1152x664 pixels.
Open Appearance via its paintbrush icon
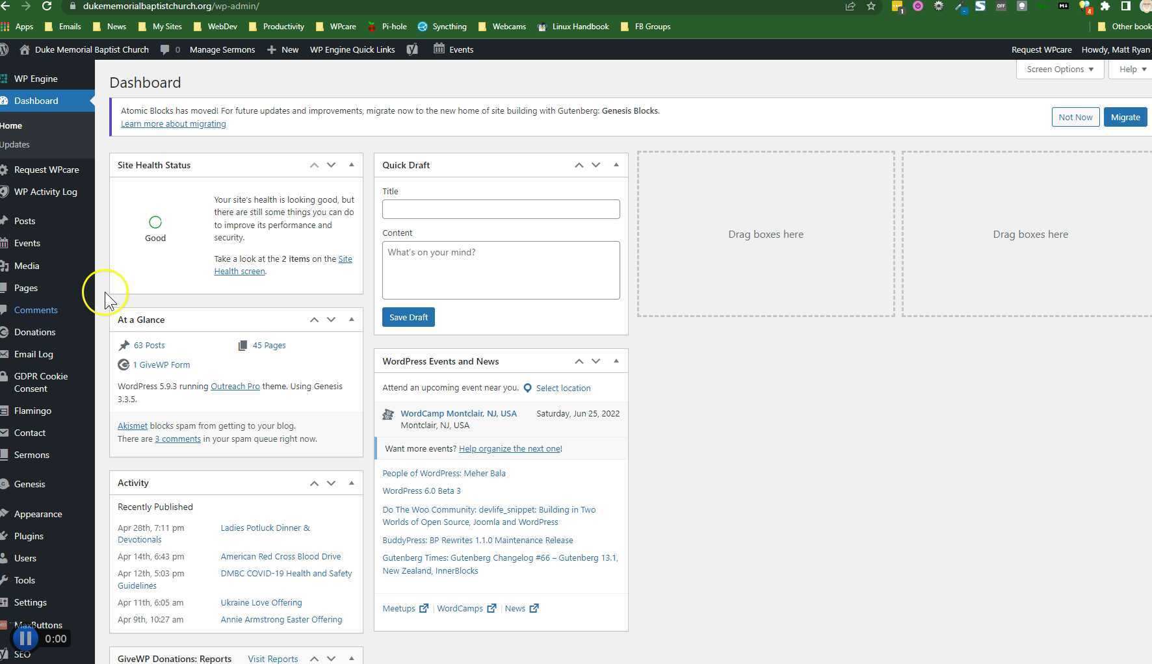click(x=5, y=513)
